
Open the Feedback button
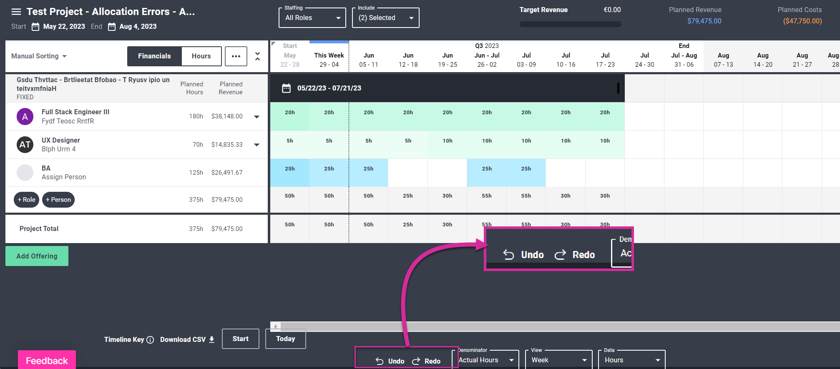47,360
